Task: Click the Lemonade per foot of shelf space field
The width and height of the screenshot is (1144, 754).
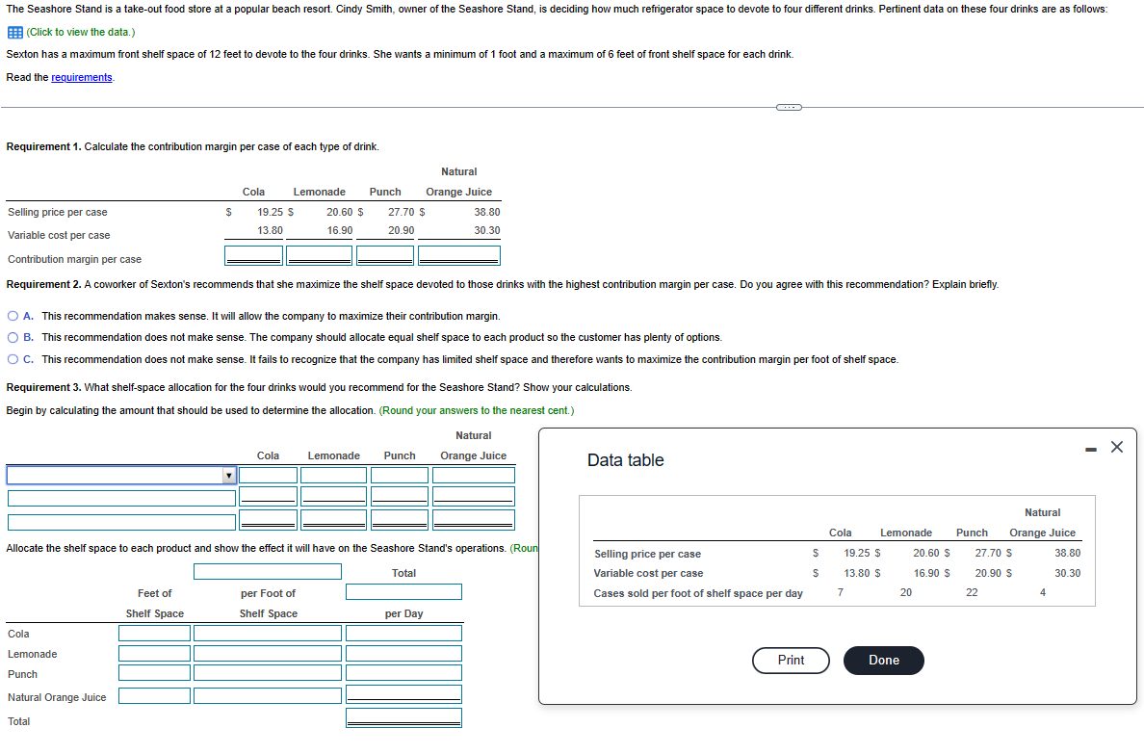Action: point(268,653)
